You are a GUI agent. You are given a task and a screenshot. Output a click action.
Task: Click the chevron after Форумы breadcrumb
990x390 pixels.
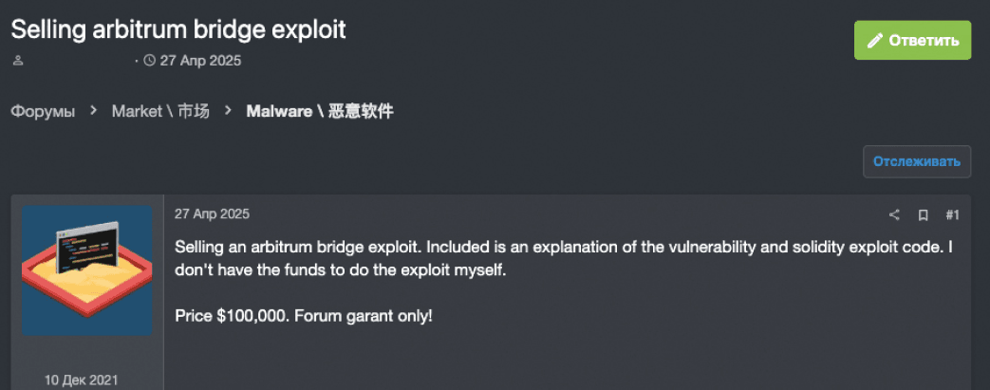click(94, 111)
